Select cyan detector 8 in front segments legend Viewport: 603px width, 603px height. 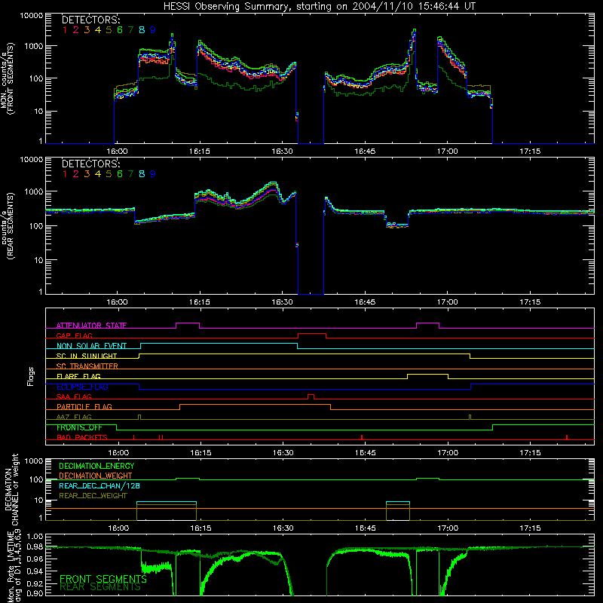click(x=142, y=30)
